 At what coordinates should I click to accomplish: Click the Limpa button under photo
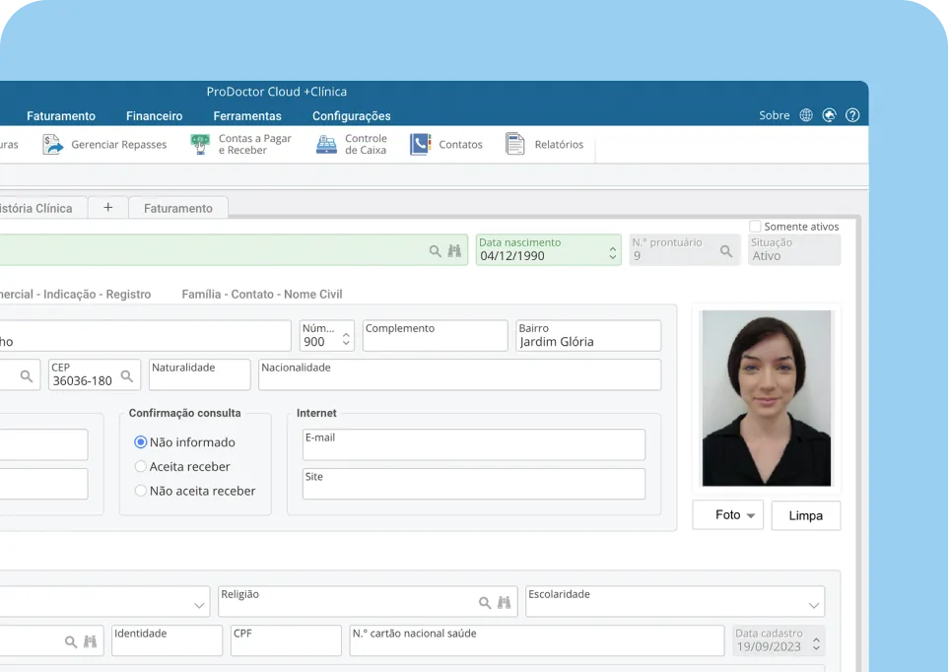(x=805, y=515)
